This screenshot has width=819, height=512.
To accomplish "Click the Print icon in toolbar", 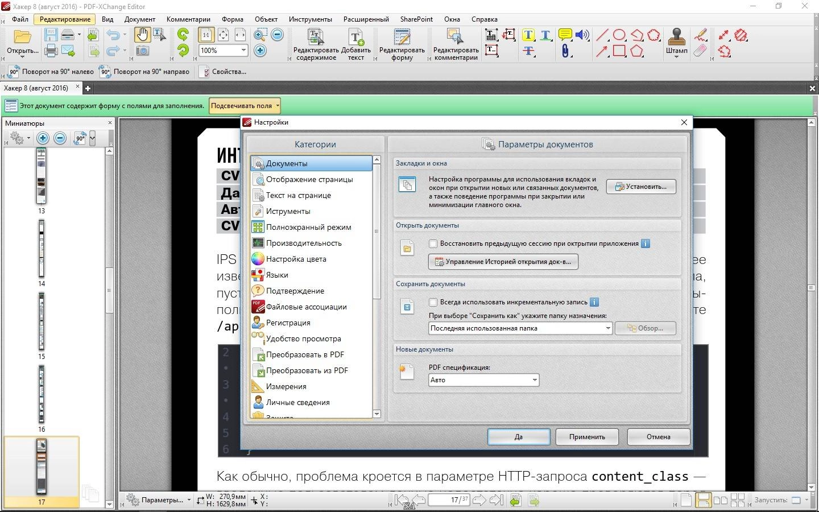I will [x=51, y=51].
